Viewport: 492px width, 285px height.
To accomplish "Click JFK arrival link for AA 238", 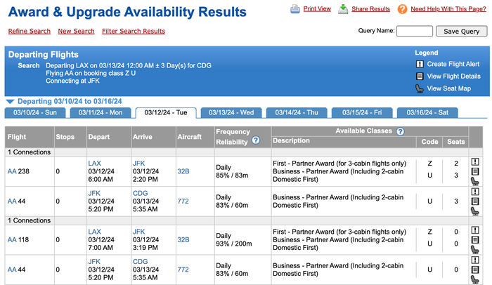I will (x=138, y=164).
